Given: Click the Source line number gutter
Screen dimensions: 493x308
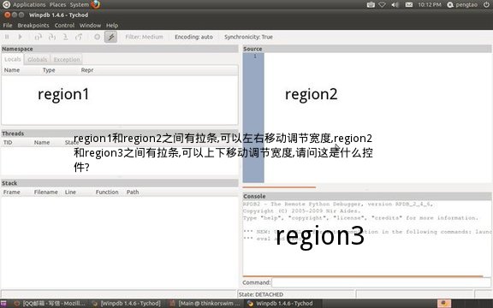Looking at the screenshot, I should (253, 117).
